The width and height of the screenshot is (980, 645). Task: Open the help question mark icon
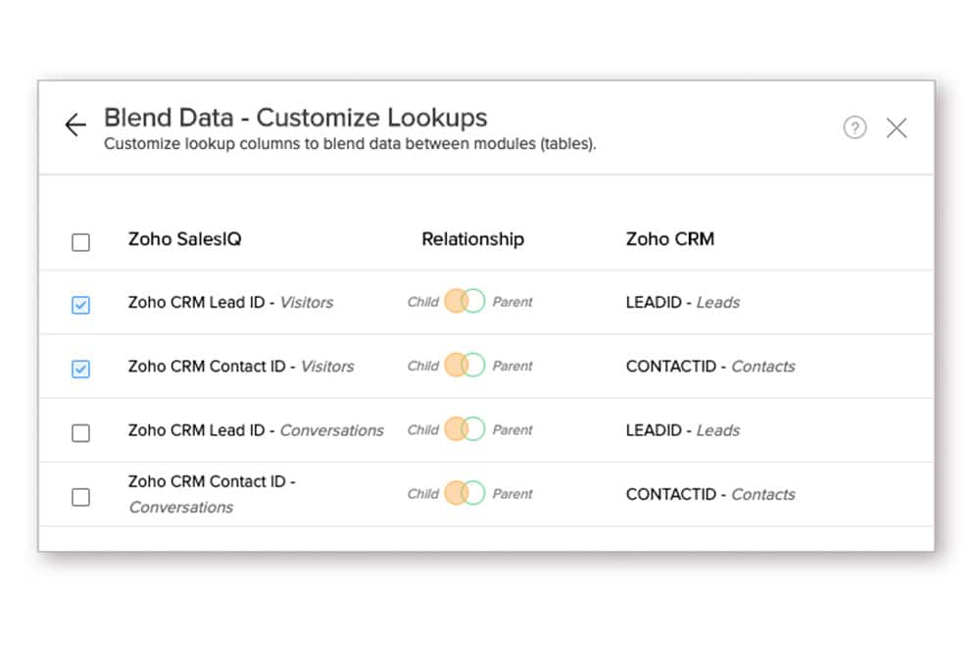pos(855,127)
